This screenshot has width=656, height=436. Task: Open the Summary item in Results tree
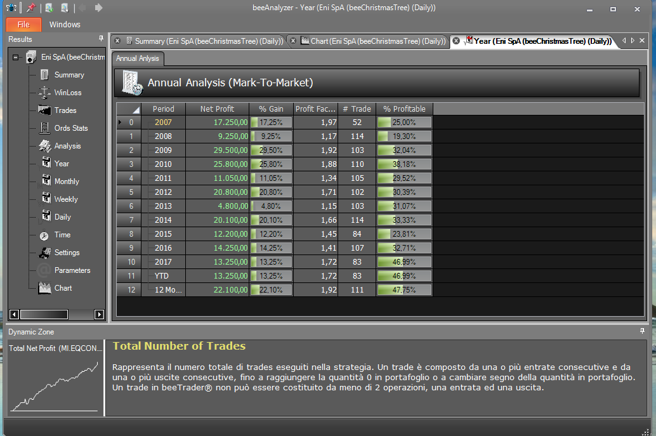pyautogui.click(x=69, y=75)
